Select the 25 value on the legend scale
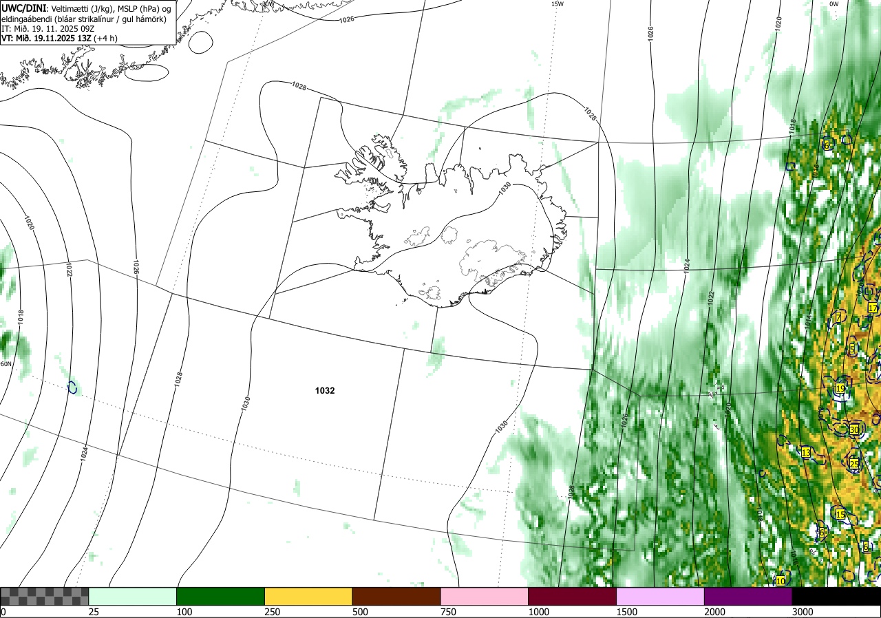The width and height of the screenshot is (881, 618). (x=94, y=612)
